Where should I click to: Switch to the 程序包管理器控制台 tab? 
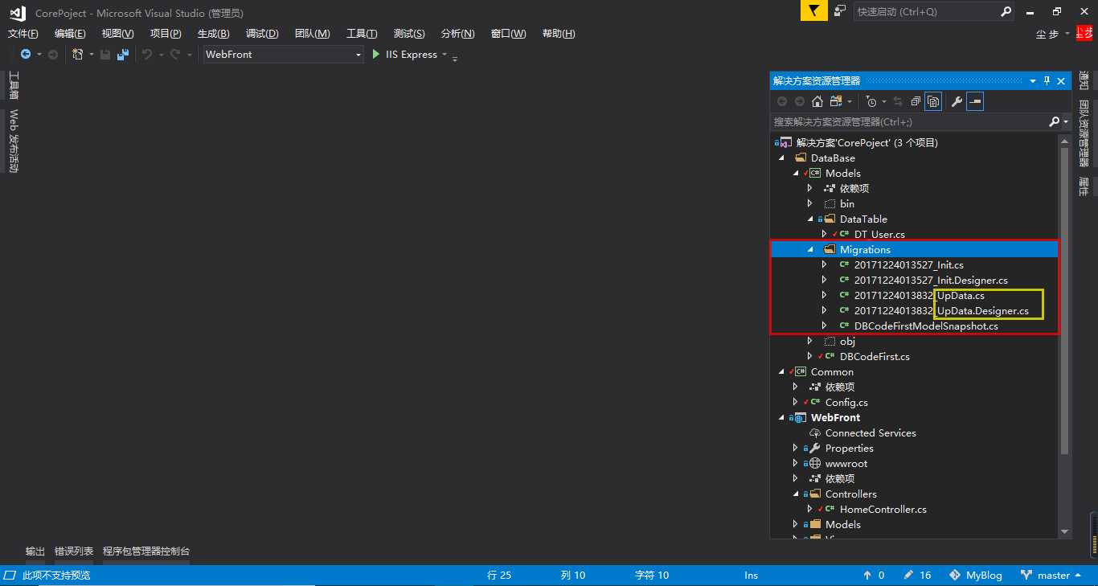click(146, 552)
